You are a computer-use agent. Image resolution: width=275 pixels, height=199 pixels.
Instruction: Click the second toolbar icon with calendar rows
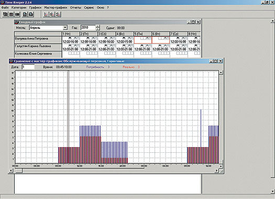click(x=11, y=14)
